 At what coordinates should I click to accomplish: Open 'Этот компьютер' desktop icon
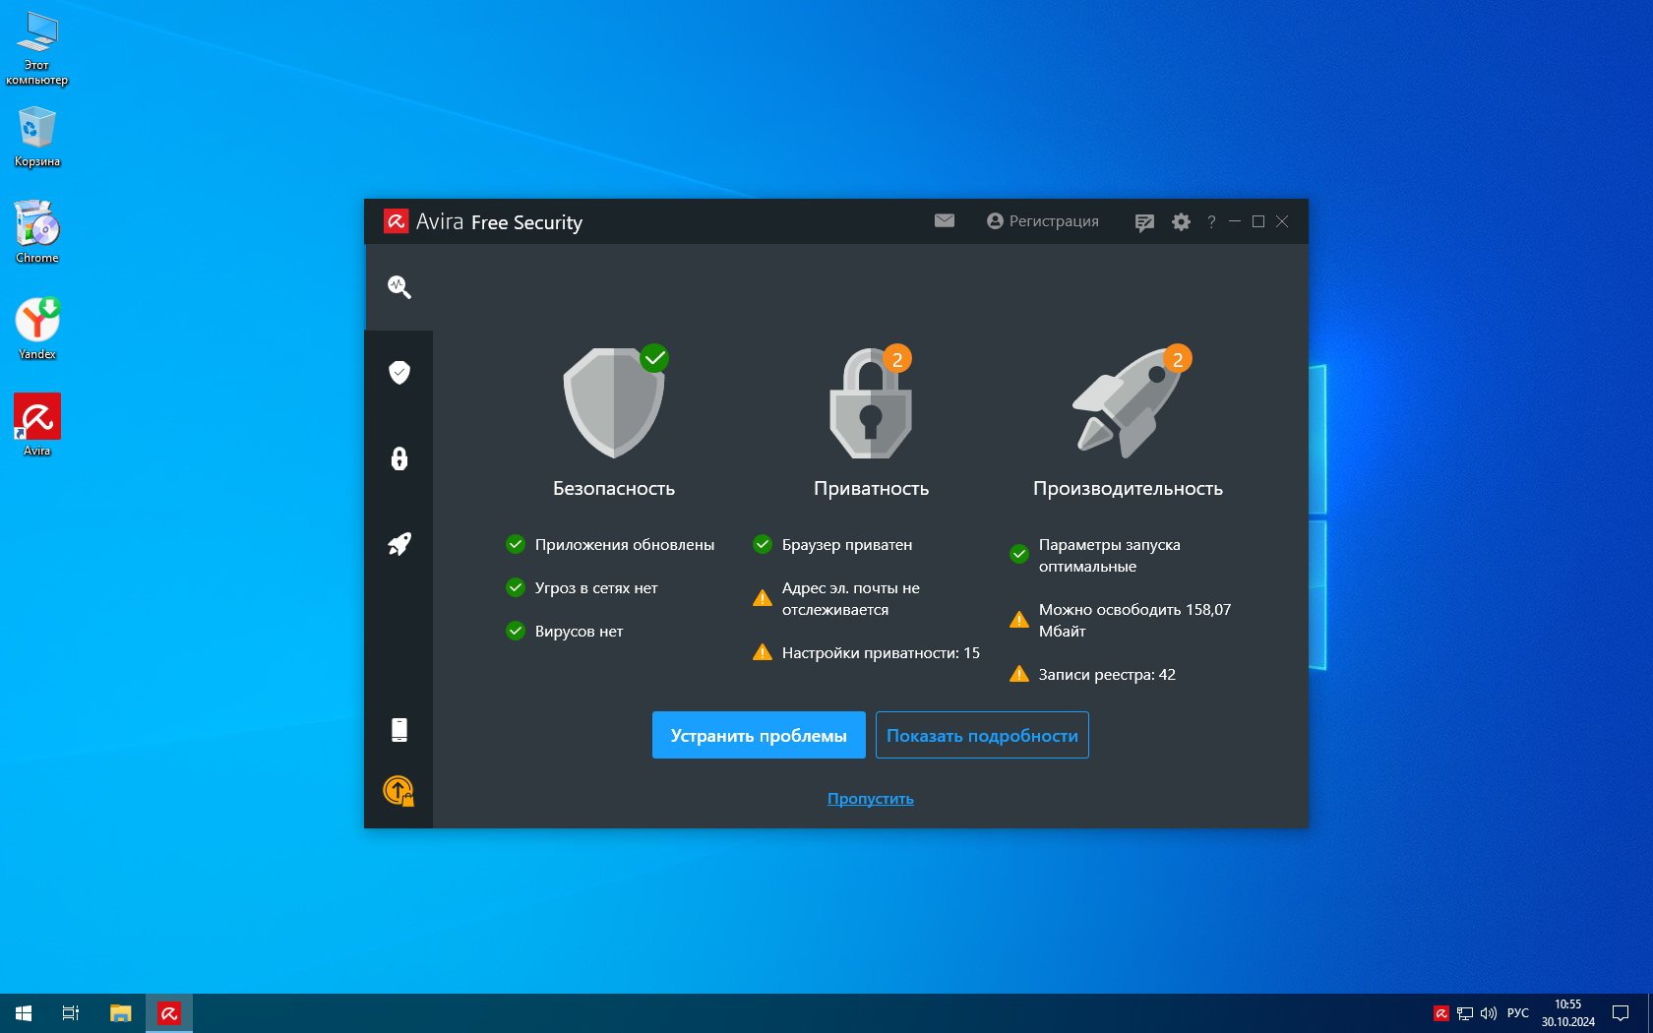point(37,49)
